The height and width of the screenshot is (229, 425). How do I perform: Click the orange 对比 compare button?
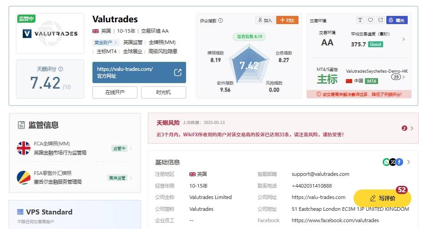[287, 20]
